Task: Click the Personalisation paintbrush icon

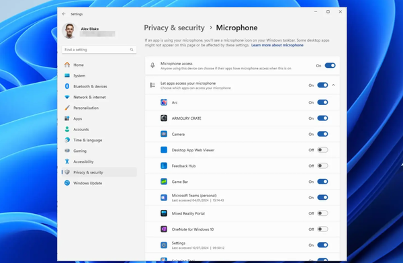Action: point(67,108)
